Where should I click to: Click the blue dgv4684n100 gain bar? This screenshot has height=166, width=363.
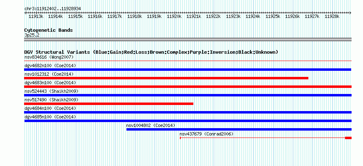(188, 112)
